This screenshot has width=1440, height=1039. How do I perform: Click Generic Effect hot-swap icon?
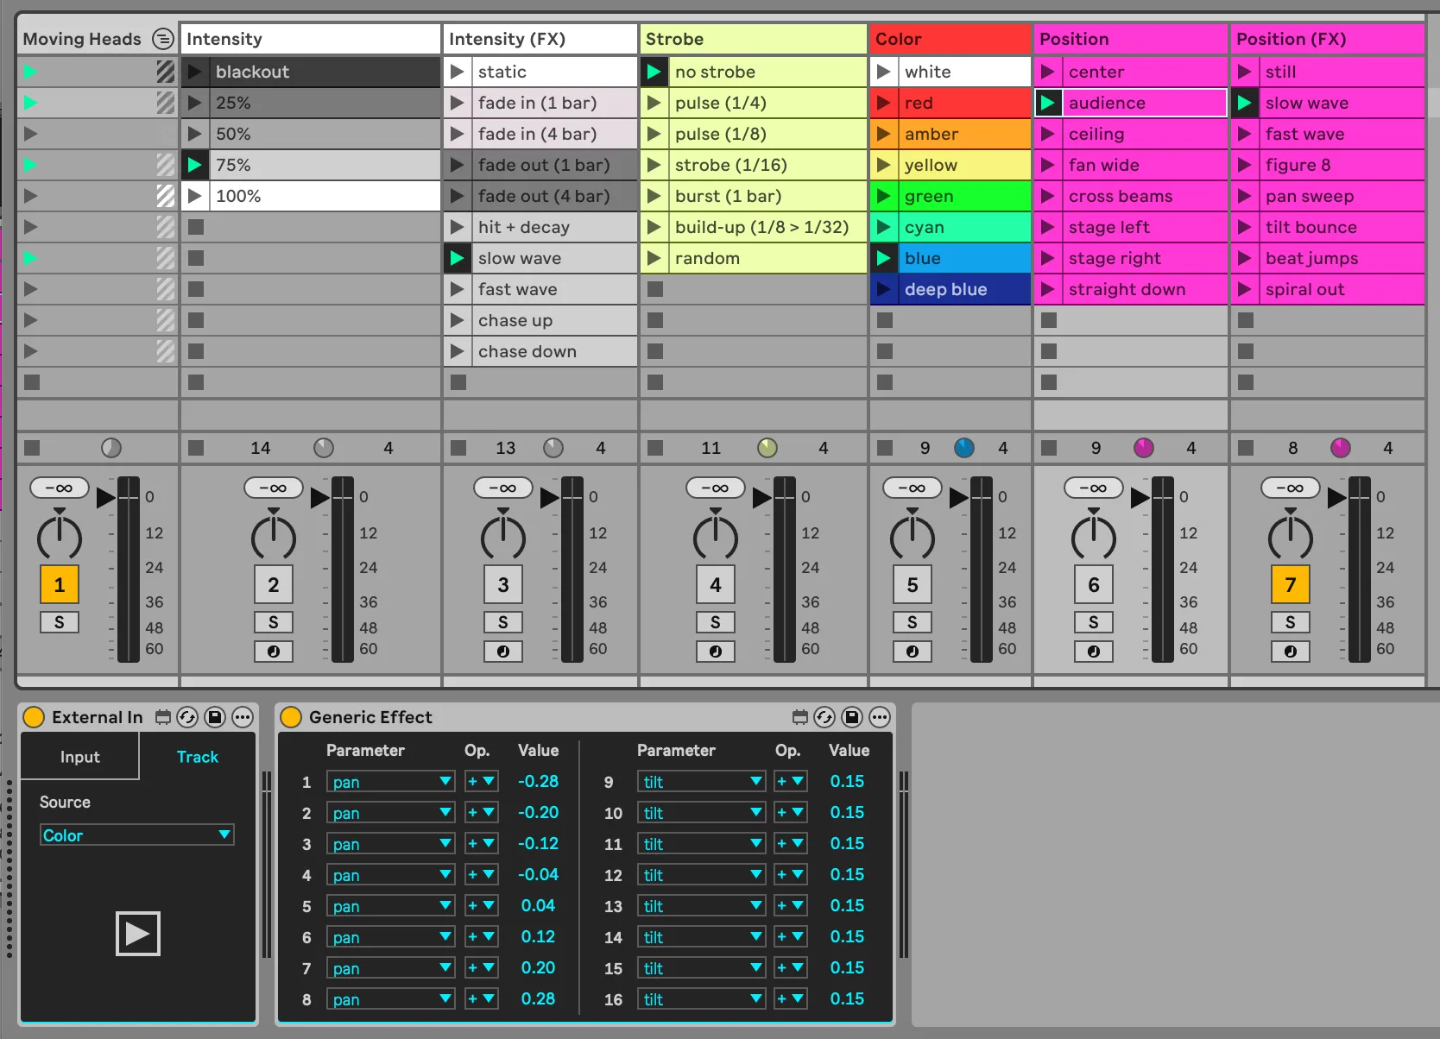click(824, 717)
